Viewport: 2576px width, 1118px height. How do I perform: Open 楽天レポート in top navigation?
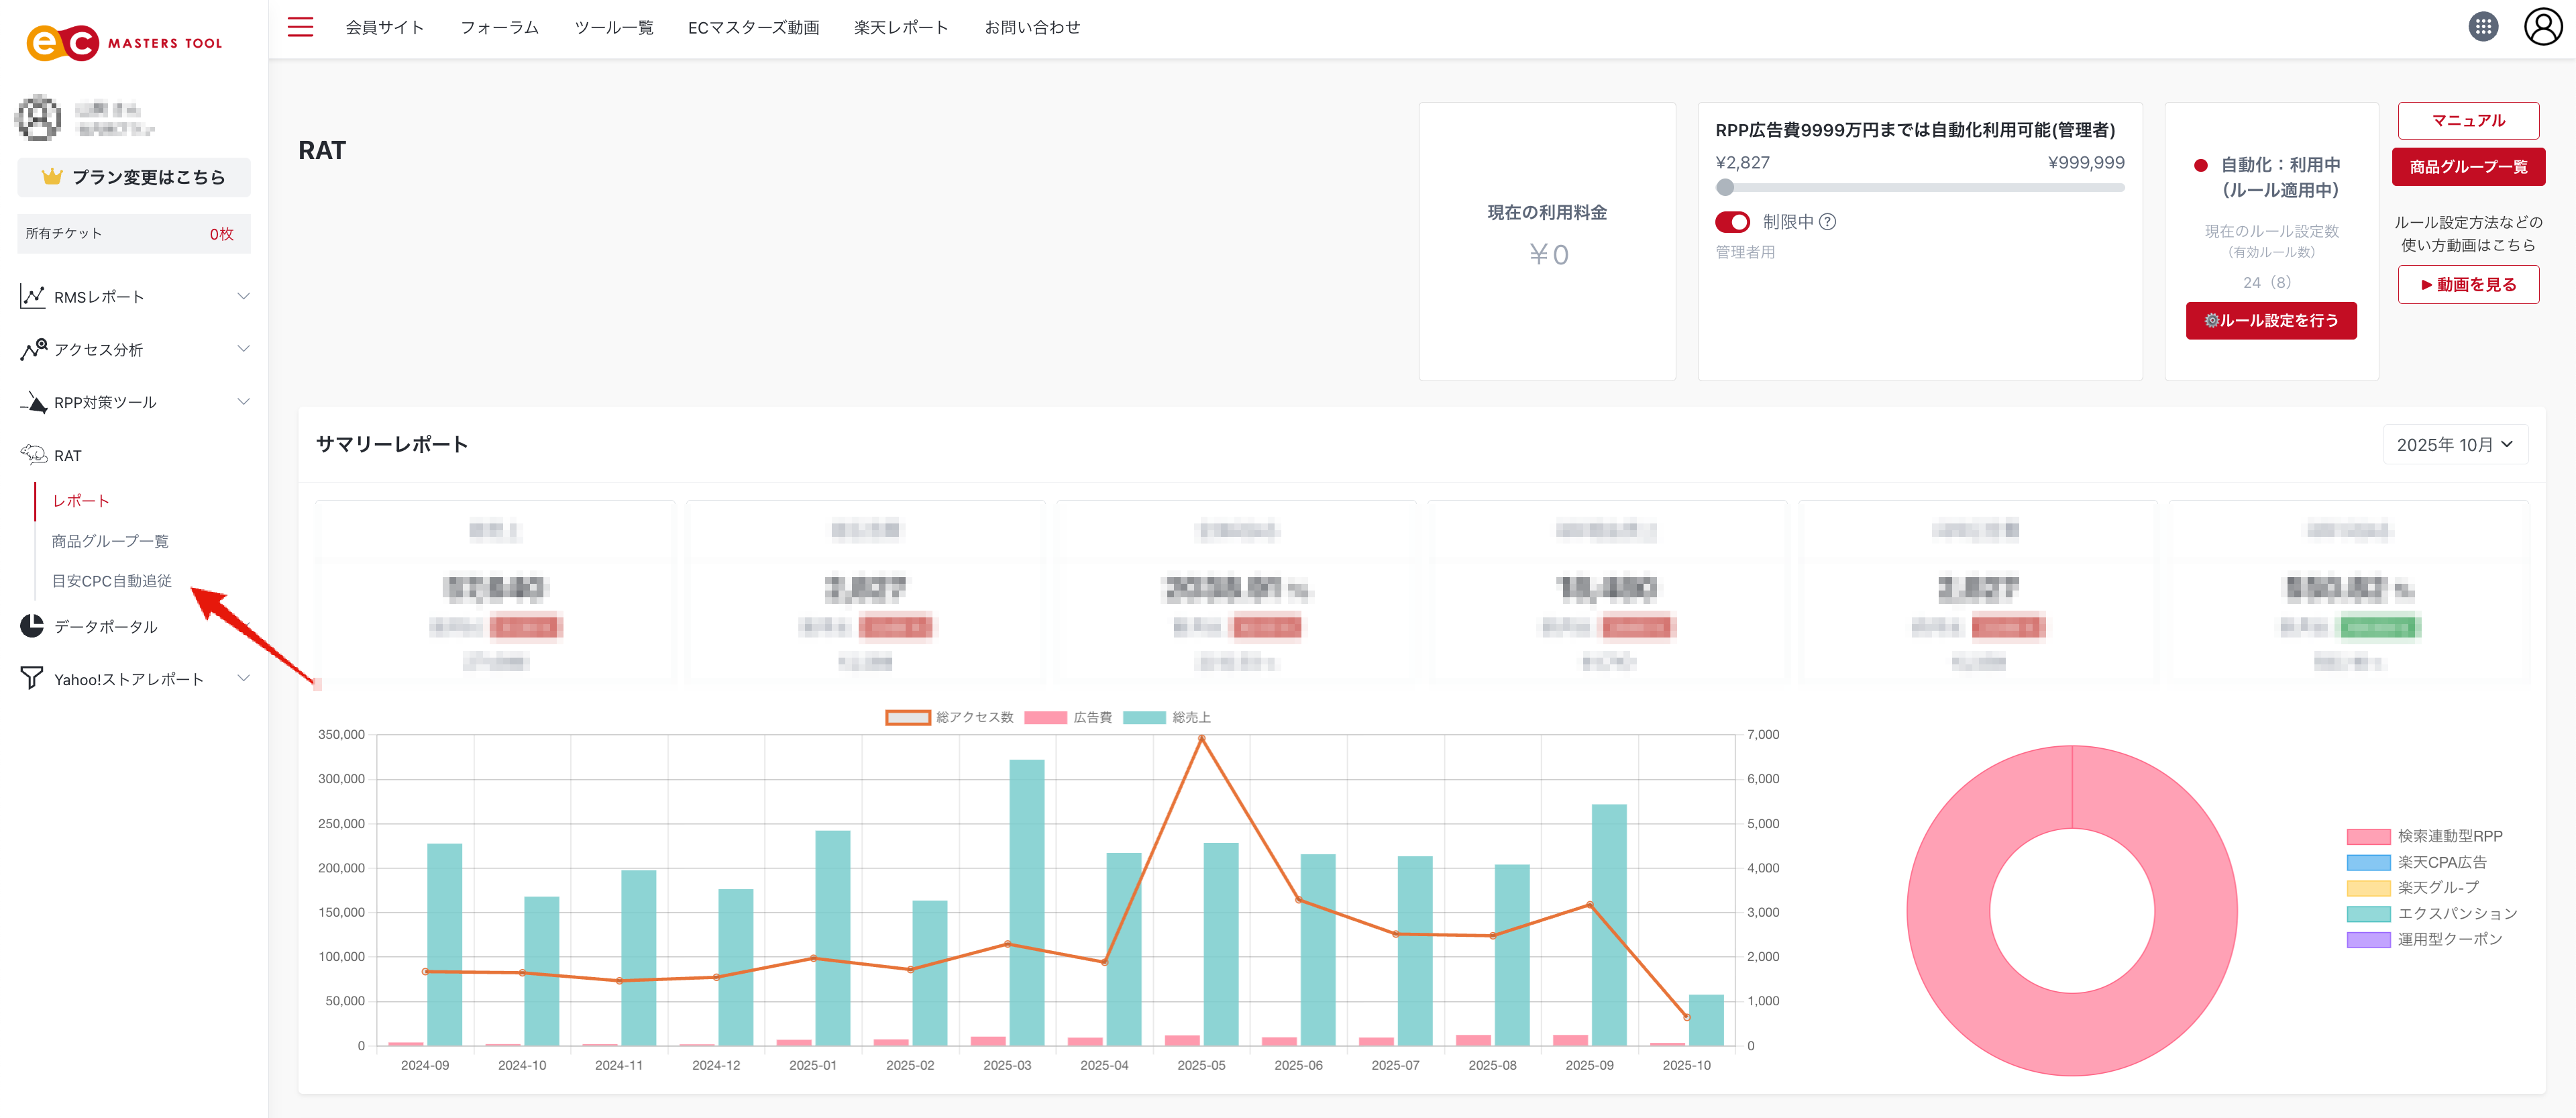(x=900, y=27)
